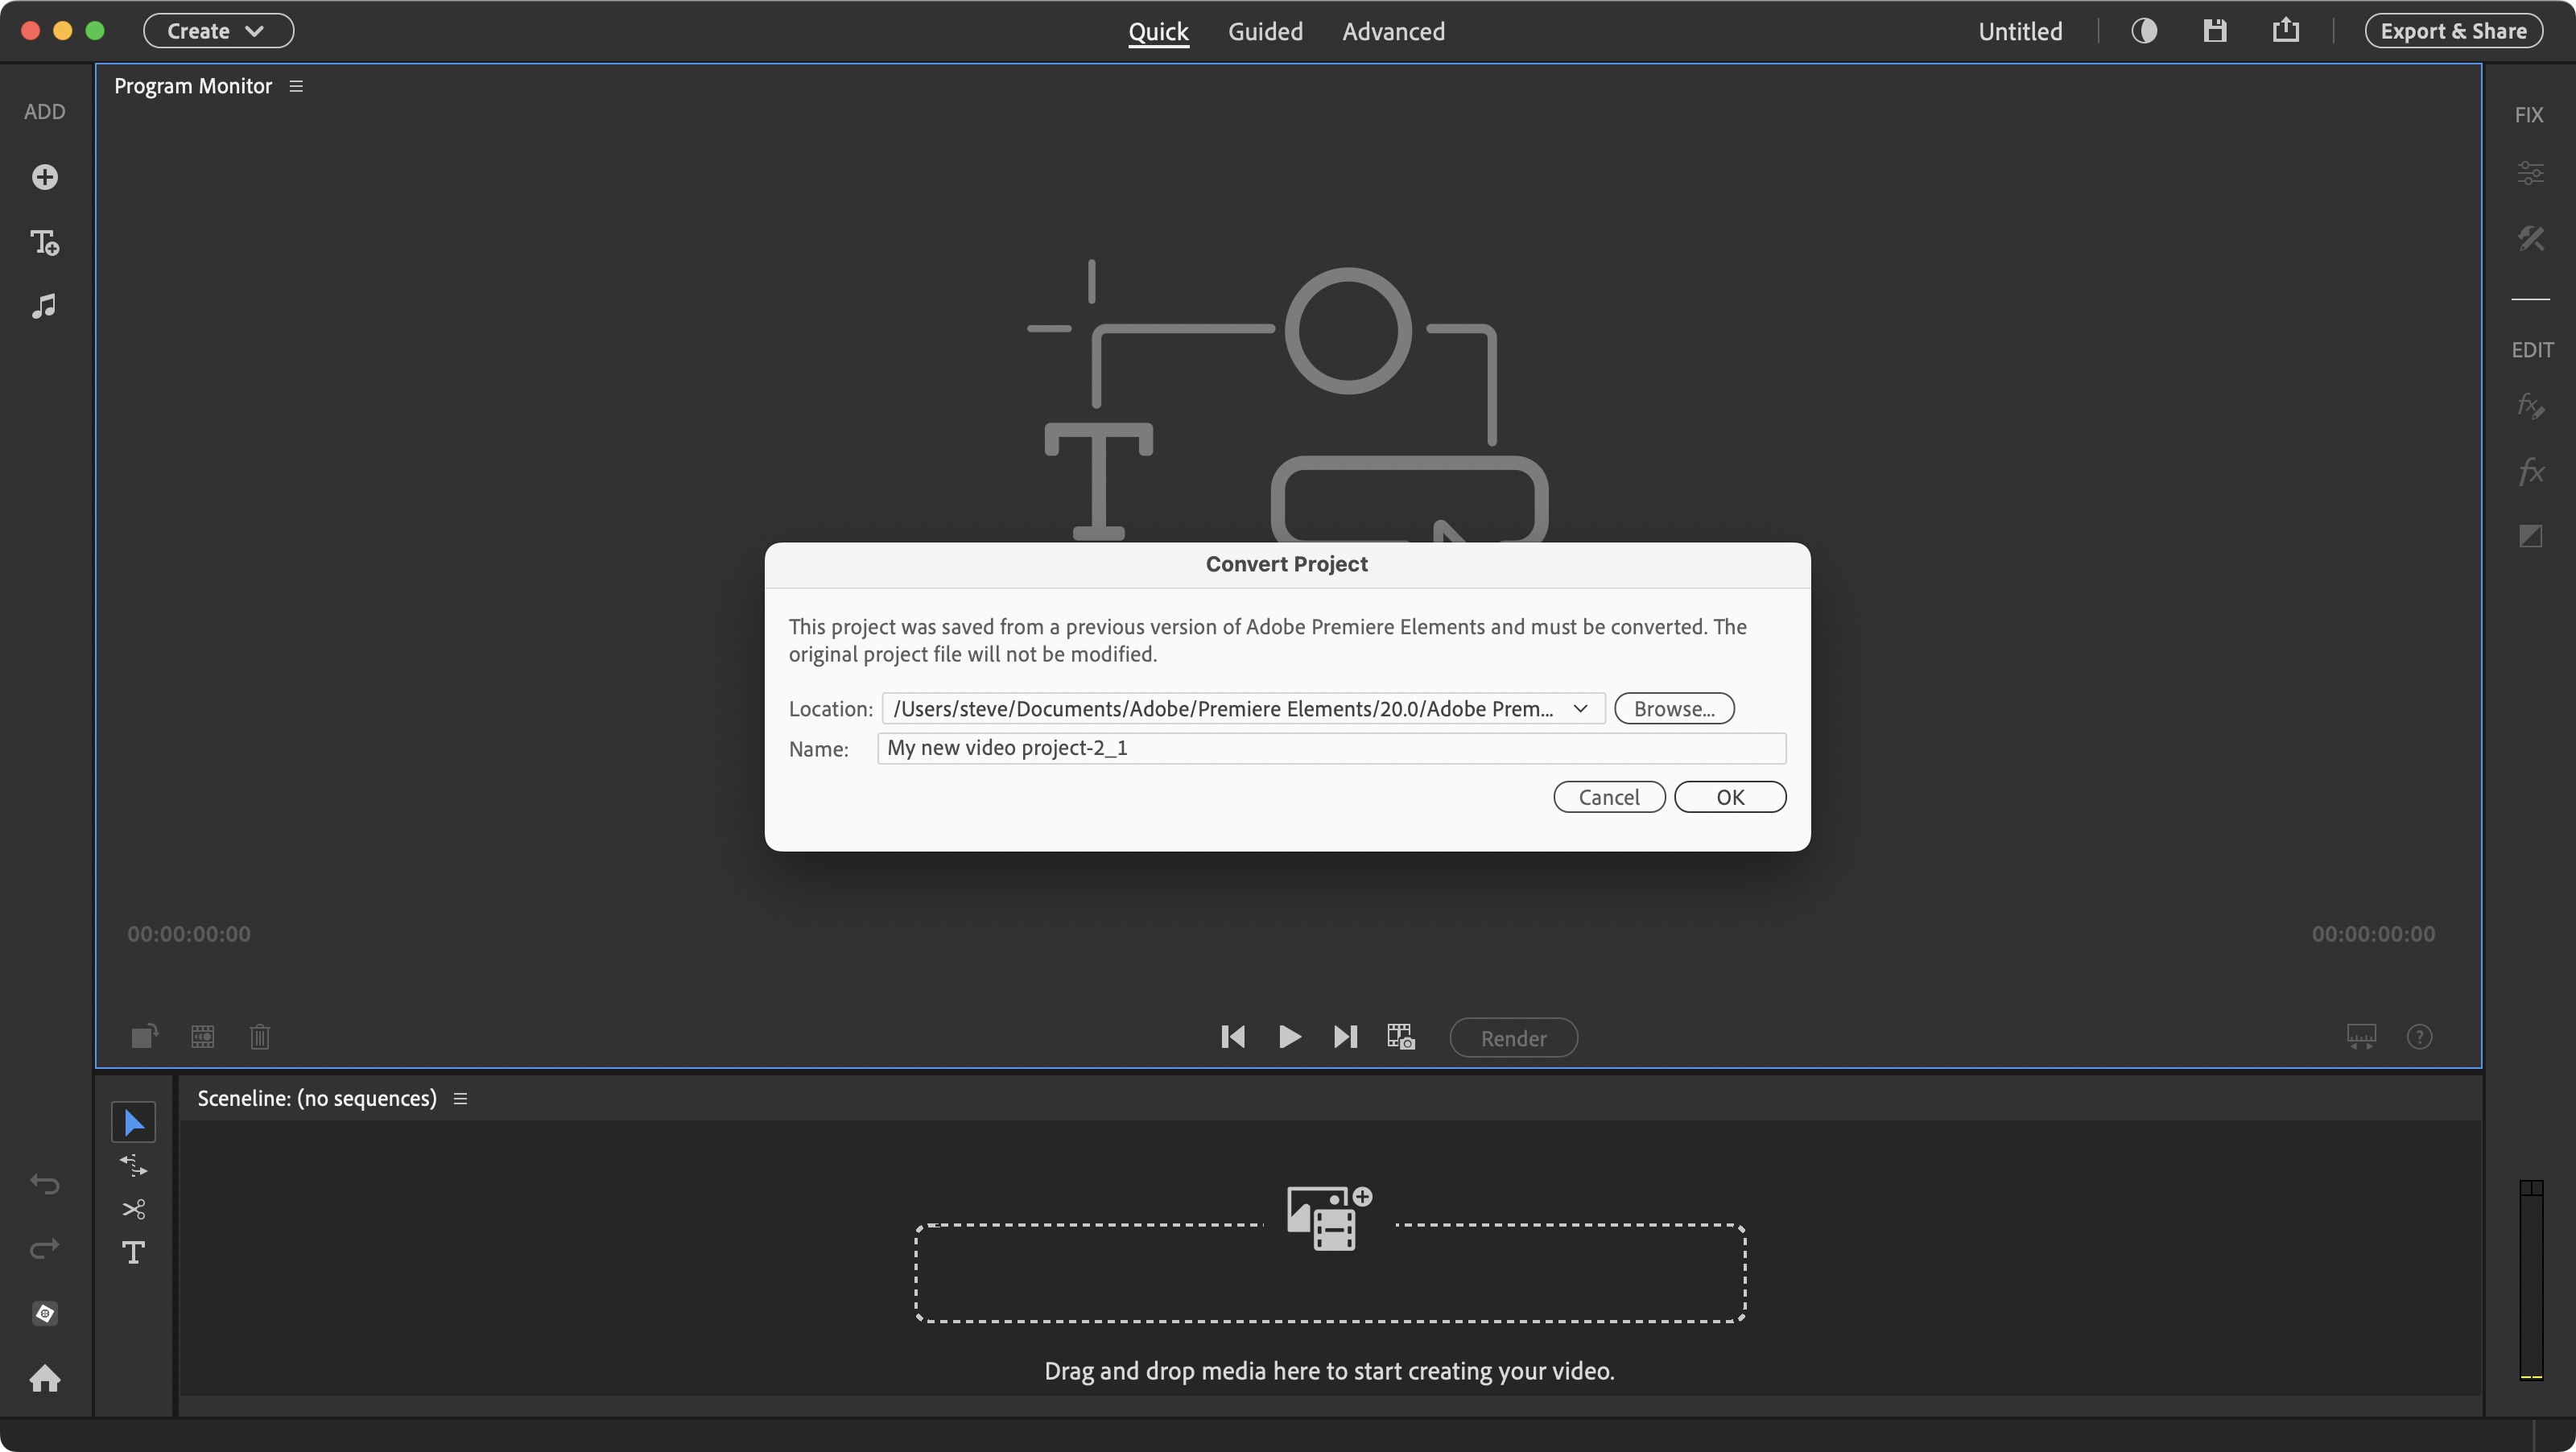
Task: Select the Type text tool
Action: point(133,1252)
